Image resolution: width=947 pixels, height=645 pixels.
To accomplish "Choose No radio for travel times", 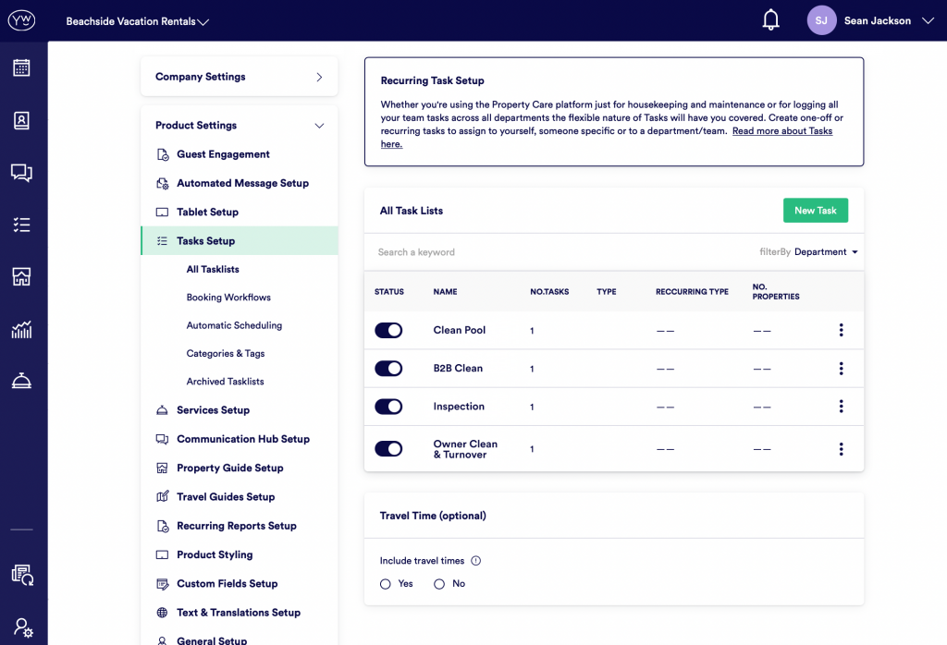I will tap(439, 584).
